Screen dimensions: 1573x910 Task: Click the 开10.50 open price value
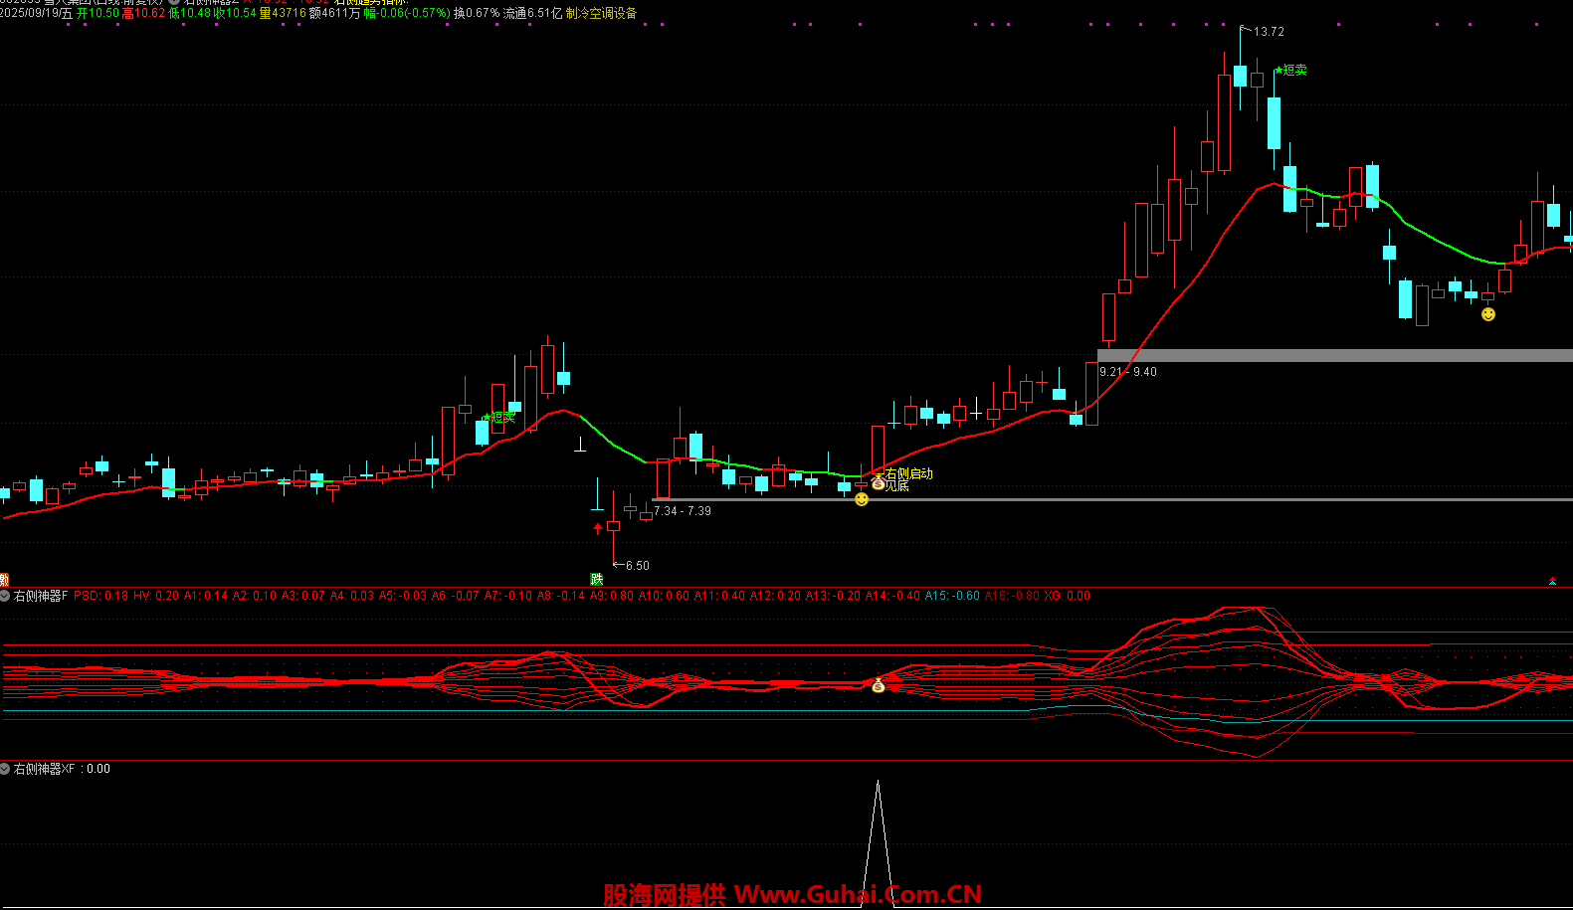click(x=98, y=13)
